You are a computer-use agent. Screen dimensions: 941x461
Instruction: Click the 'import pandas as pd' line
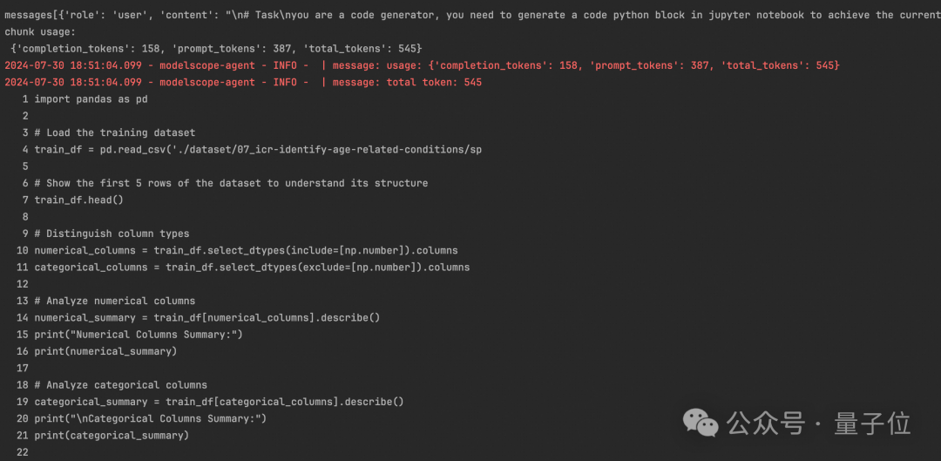[91, 99]
